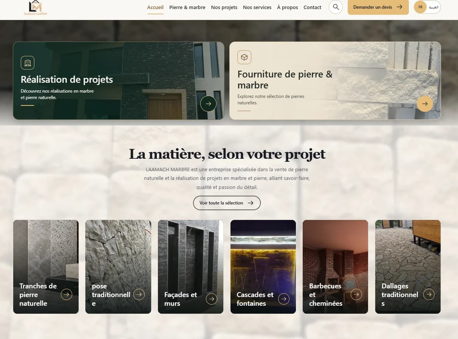Image resolution: width=458 pixels, height=339 pixels.
Task: Open the search magnifier icon
Action: 336,7
